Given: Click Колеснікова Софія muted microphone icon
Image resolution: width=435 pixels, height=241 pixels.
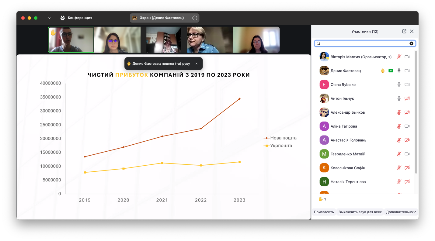Looking at the screenshot, I should [399, 168].
